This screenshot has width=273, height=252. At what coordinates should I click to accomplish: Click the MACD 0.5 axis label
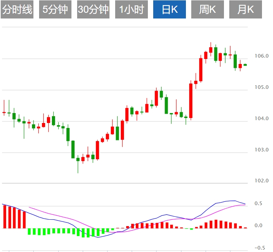coord(258,203)
